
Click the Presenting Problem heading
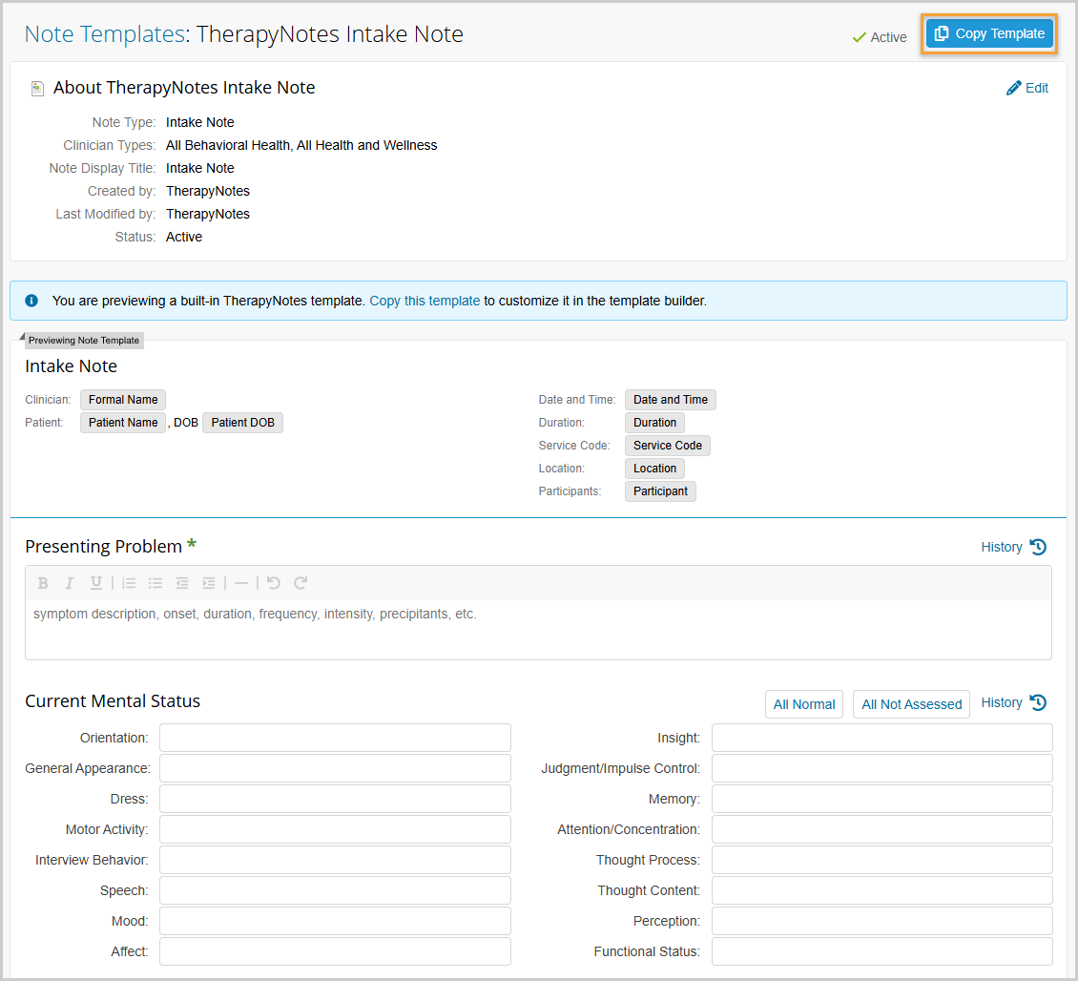(x=103, y=546)
